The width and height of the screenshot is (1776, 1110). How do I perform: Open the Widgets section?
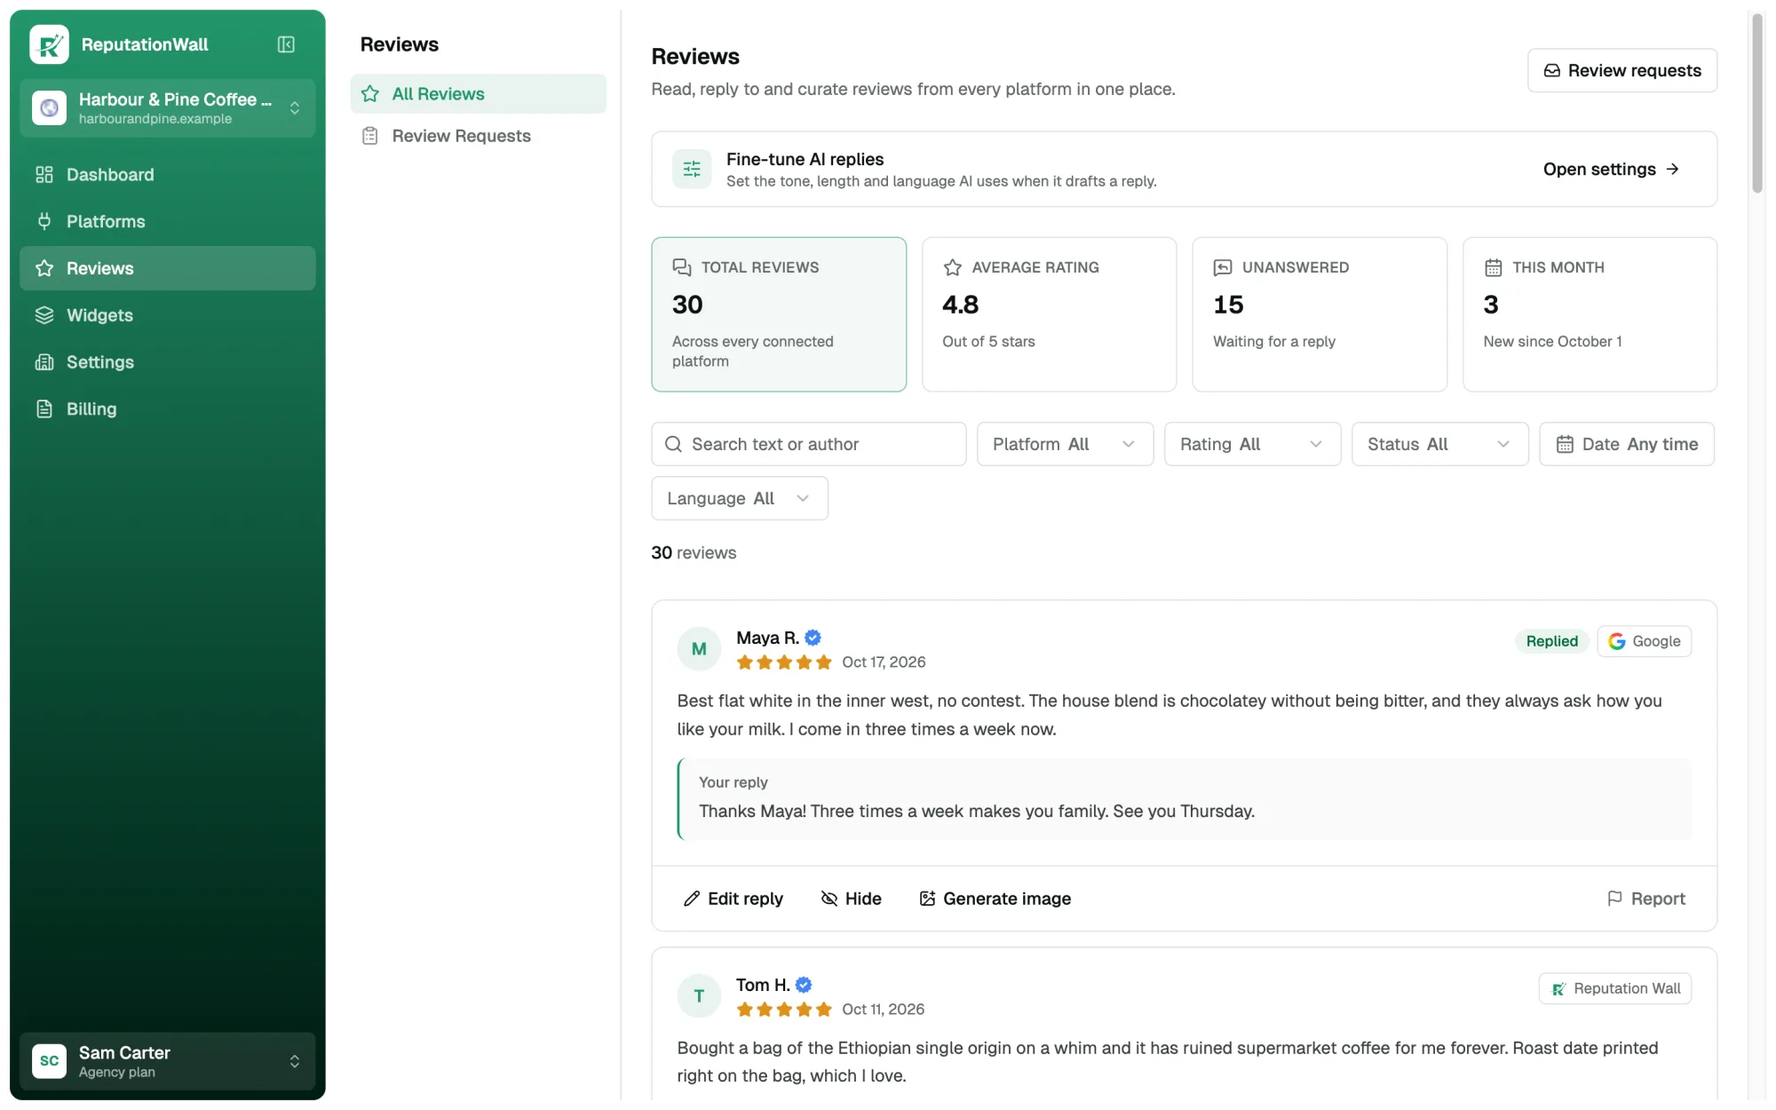pyautogui.click(x=167, y=315)
